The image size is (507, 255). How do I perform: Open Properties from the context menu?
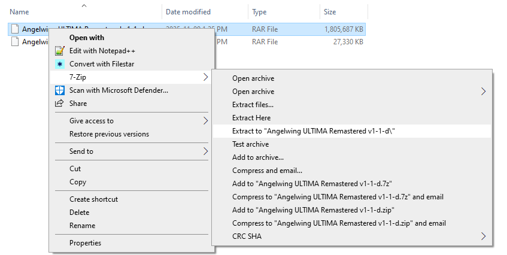85,243
